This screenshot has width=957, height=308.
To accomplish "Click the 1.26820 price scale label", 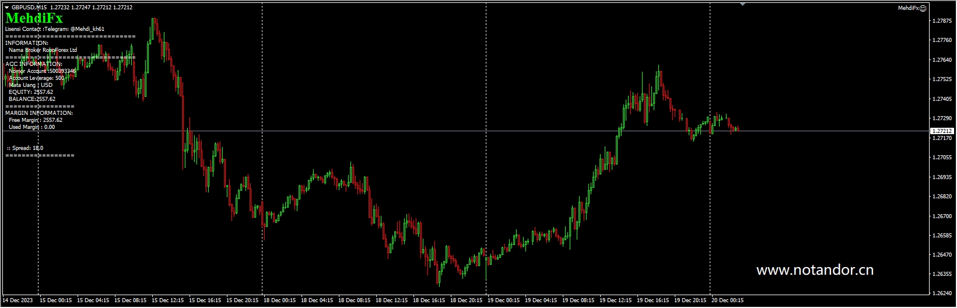I will coord(942,197).
